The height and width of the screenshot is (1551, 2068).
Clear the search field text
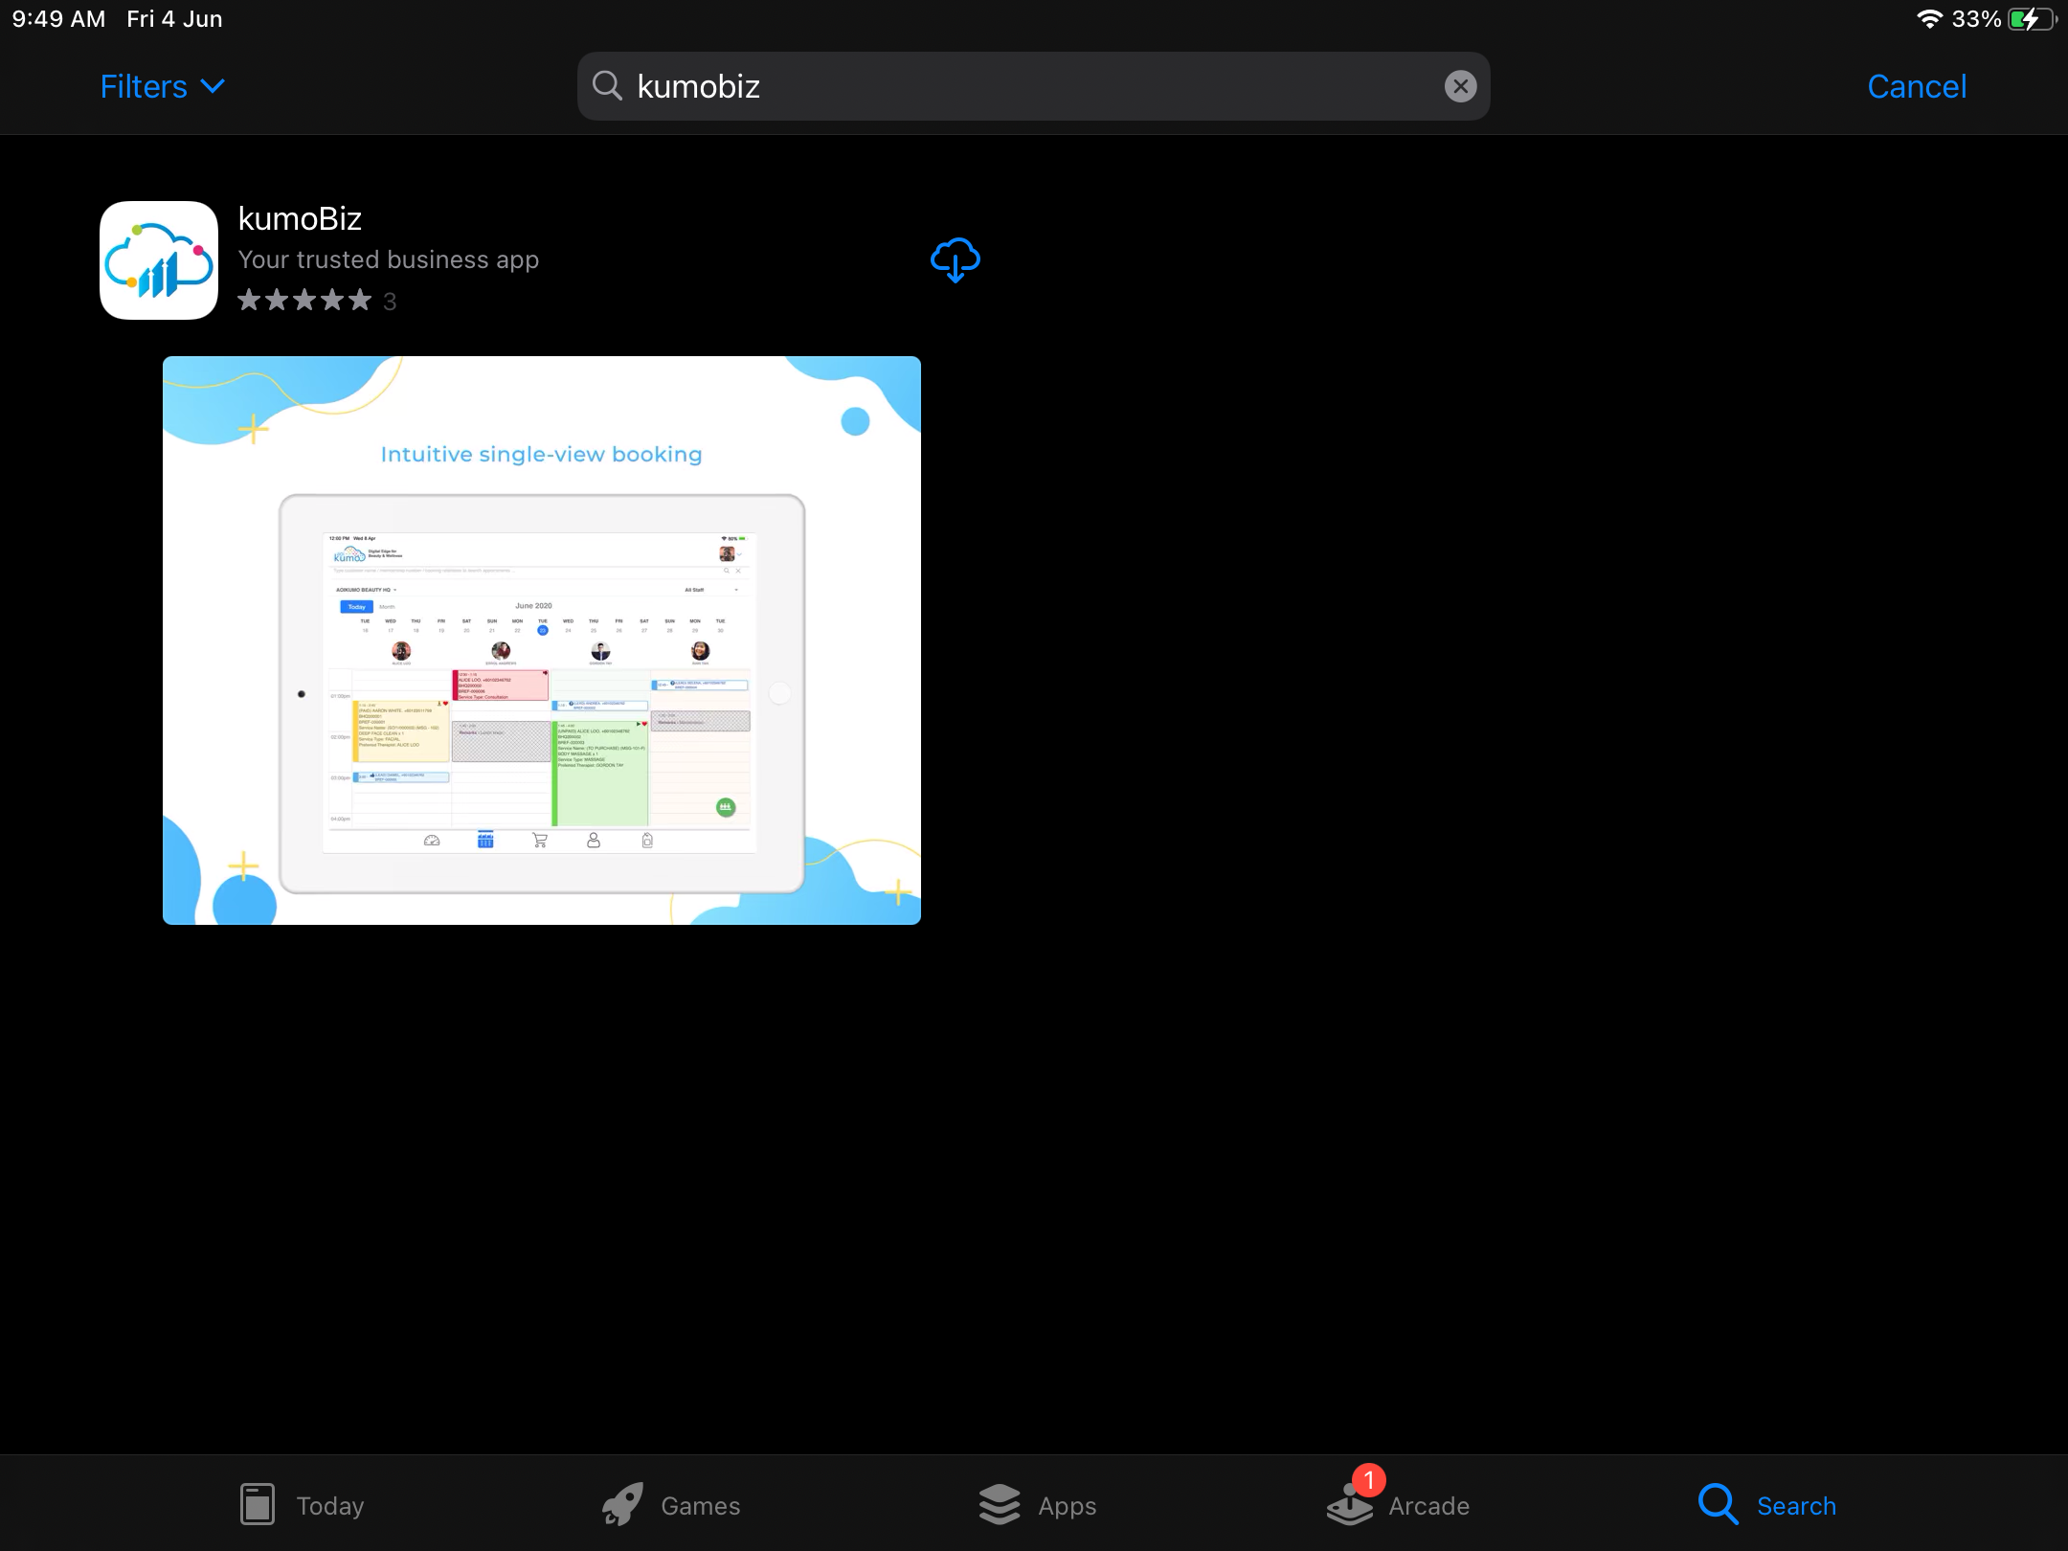(x=1459, y=86)
